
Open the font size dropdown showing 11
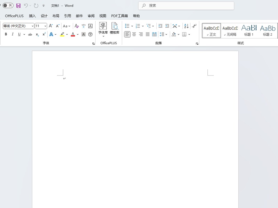(x=45, y=26)
